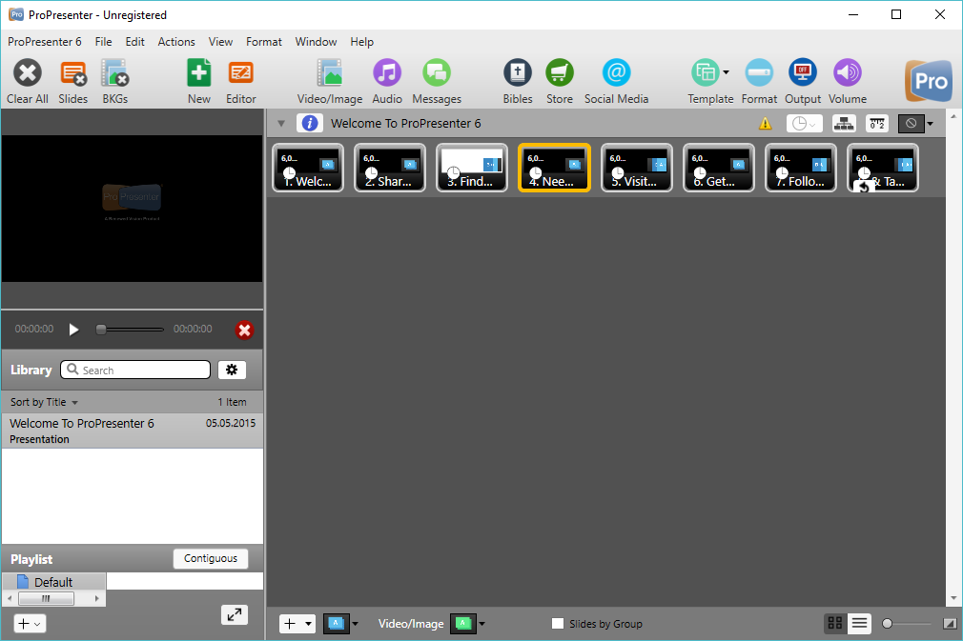Open the Sort by Title dropdown
Image resolution: width=963 pixels, height=641 pixels.
click(x=44, y=401)
